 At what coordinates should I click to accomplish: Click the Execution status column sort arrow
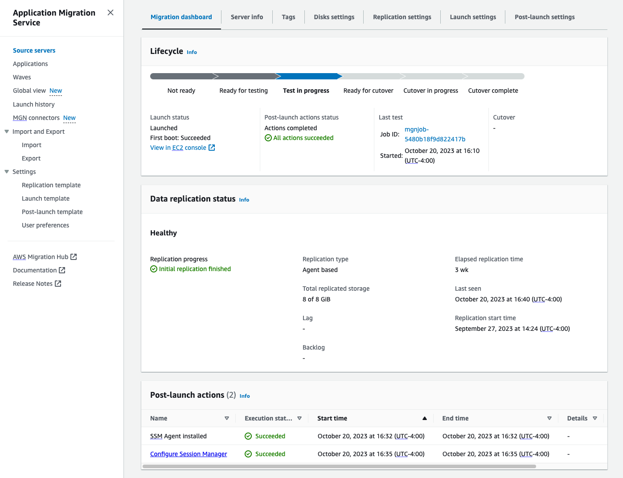coord(299,418)
